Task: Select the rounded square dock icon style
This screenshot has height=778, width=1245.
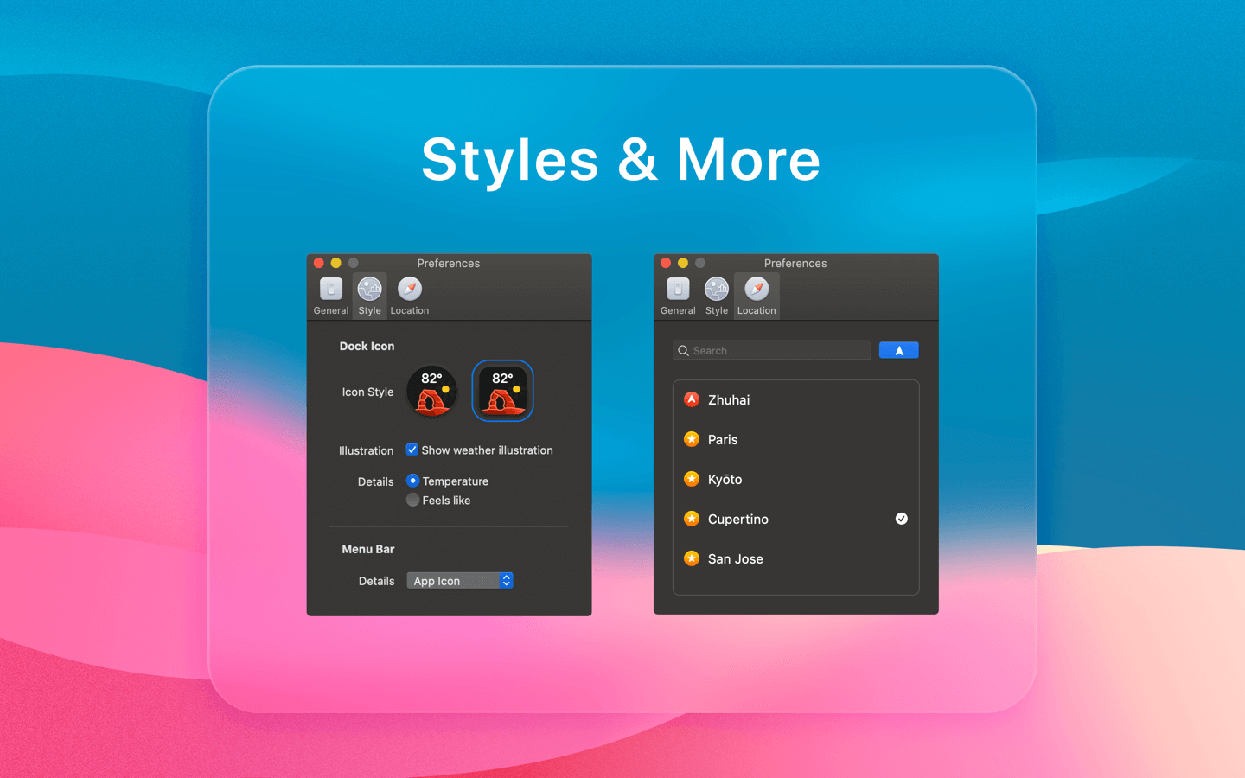Action: [502, 391]
